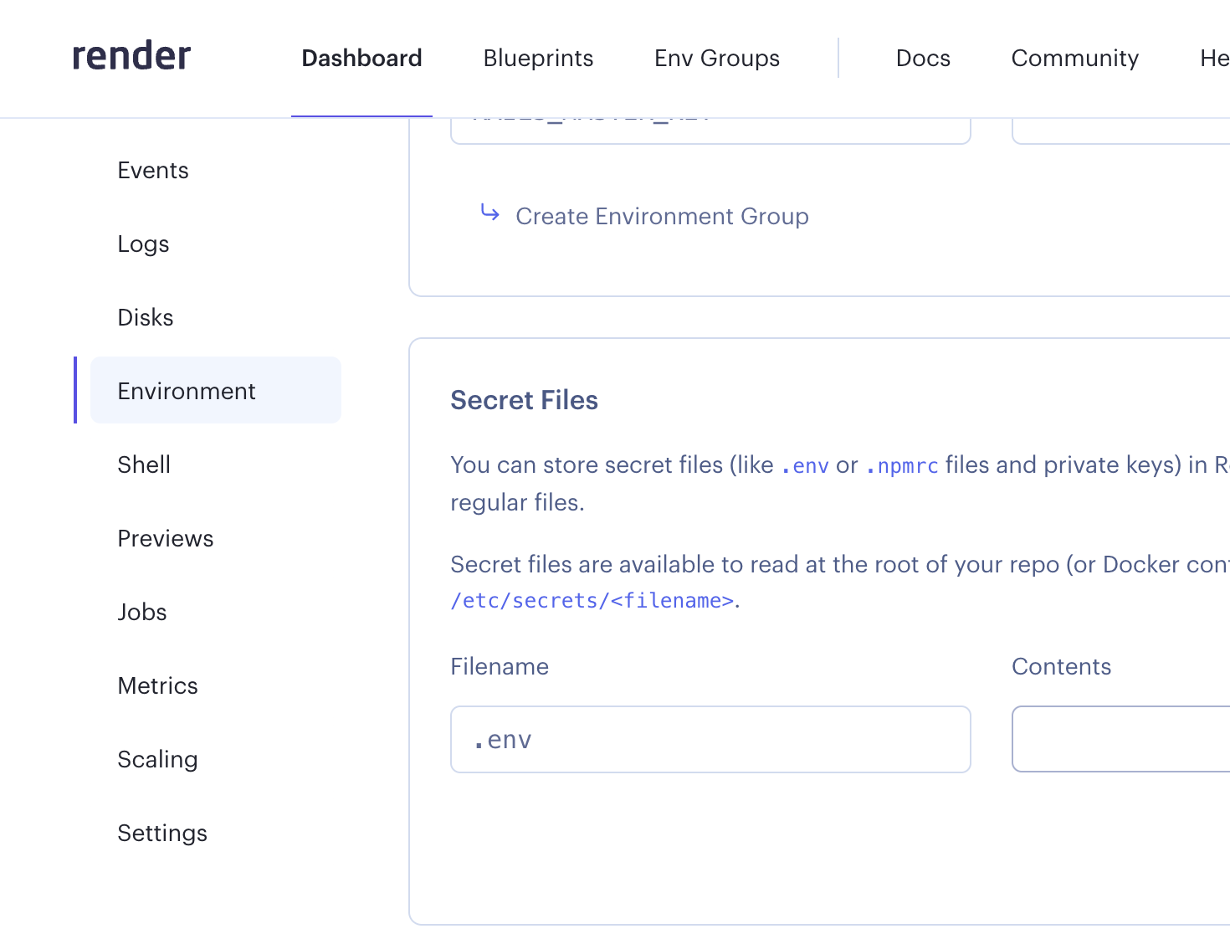
Task: Click the secret file Contents field
Action: 1121,739
